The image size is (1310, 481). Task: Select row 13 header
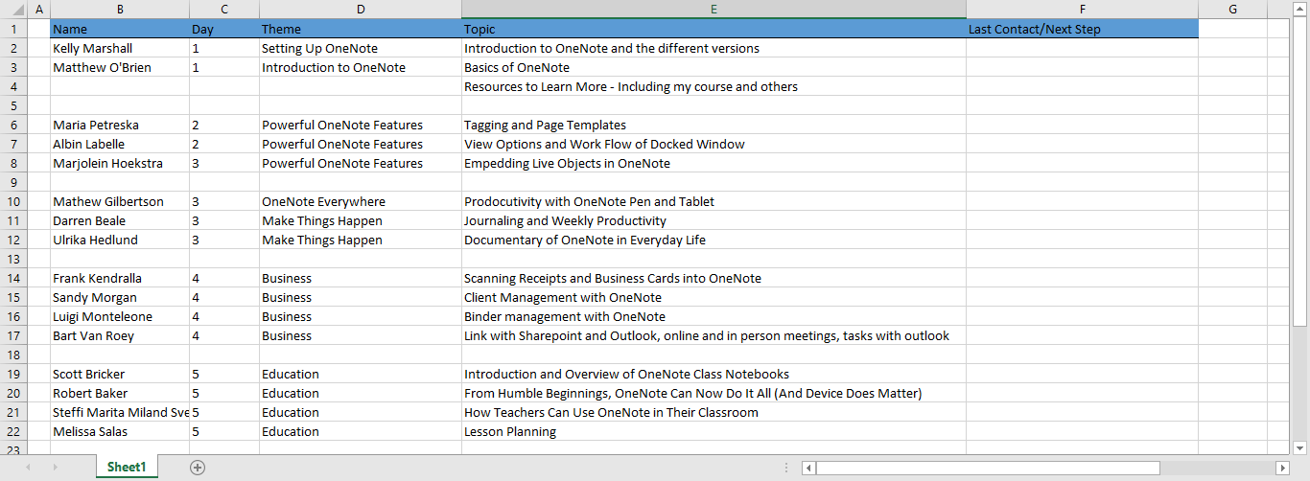(13, 259)
